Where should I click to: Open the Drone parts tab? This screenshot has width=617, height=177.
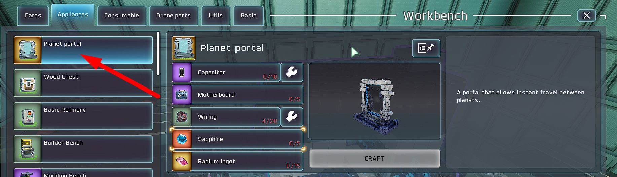tap(174, 15)
